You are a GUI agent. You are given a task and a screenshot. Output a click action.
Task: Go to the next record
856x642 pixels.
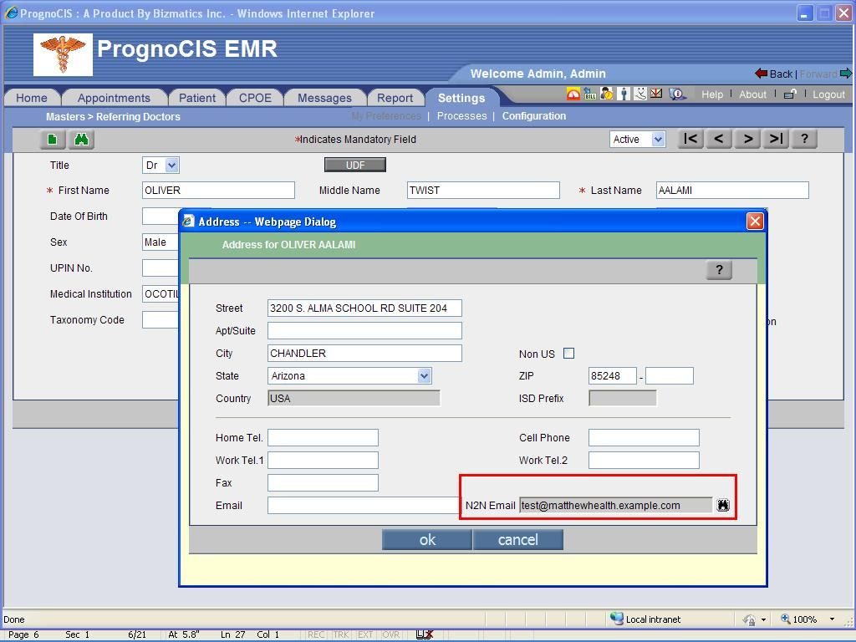point(748,140)
